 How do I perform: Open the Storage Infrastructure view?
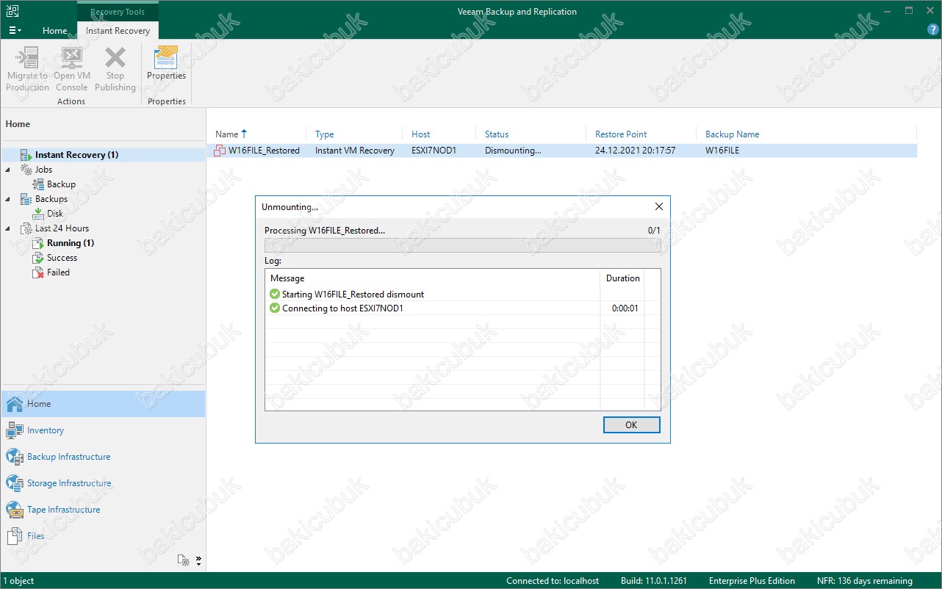[x=69, y=483]
